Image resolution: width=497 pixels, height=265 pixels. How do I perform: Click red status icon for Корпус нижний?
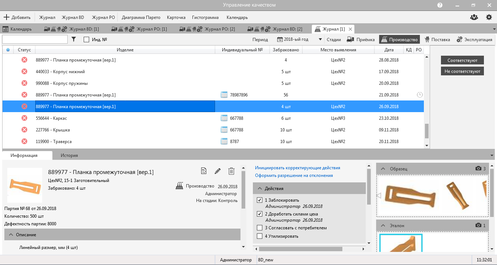click(24, 71)
